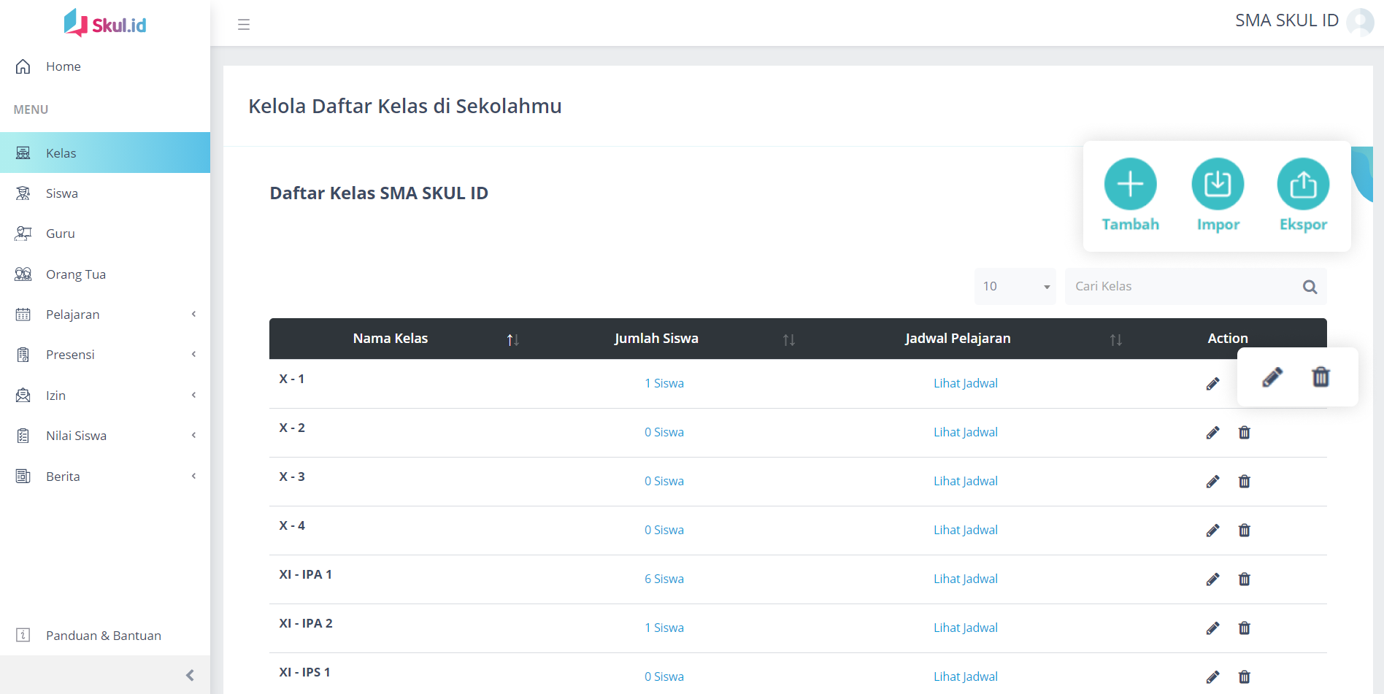
Task: Delete class X - 4 with trash icon
Action: pyautogui.click(x=1245, y=531)
